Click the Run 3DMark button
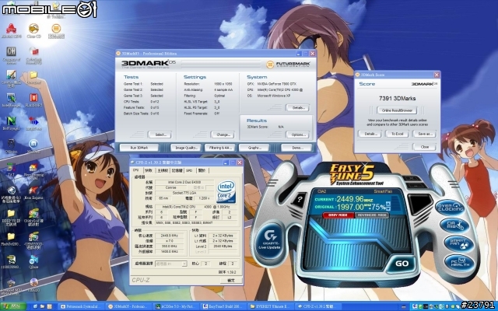 pos(139,148)
